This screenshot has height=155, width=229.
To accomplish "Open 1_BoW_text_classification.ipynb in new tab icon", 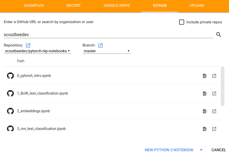I will click(214, 93).
